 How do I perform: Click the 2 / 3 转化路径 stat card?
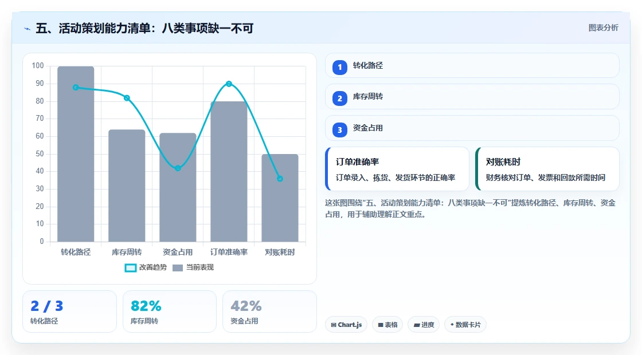tap(69, 311)
